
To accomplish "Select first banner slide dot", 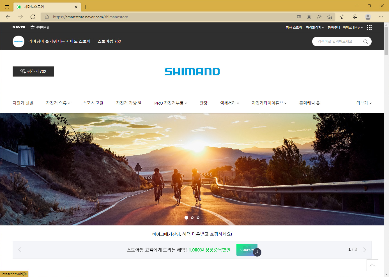I will (186, 218).
